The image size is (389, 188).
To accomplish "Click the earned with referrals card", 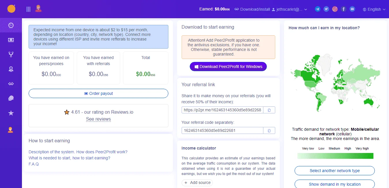I will [x=98, y=68].
